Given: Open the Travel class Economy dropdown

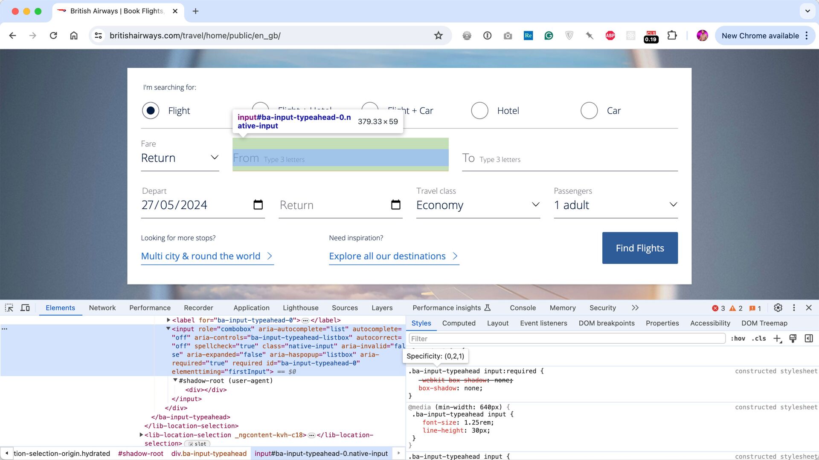Looking at the screenshot, I should click(x=478, y=205).
